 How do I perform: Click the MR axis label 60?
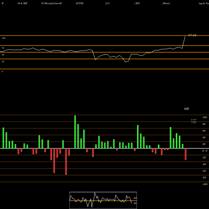coord(204,131)
